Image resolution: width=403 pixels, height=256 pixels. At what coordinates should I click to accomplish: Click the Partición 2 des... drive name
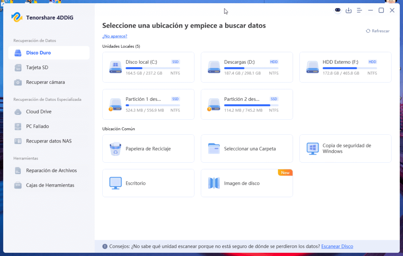click(242, 99)
